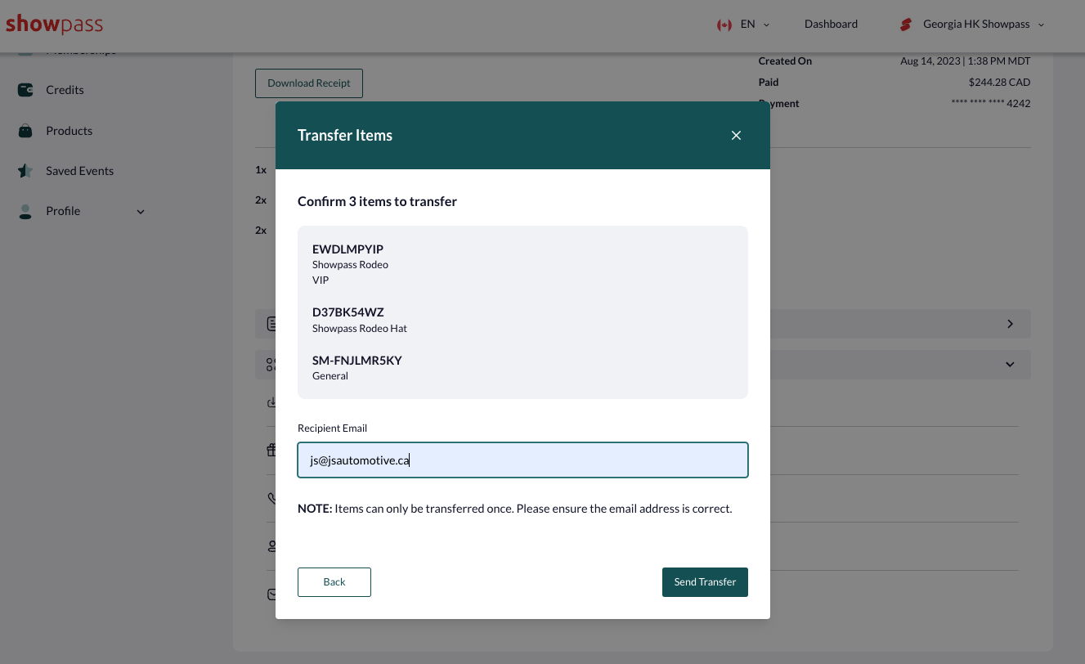The width and height of the screenshot is (1085, 664).
Task: Click the General ticket type text
Action: [x=330, y=376]
